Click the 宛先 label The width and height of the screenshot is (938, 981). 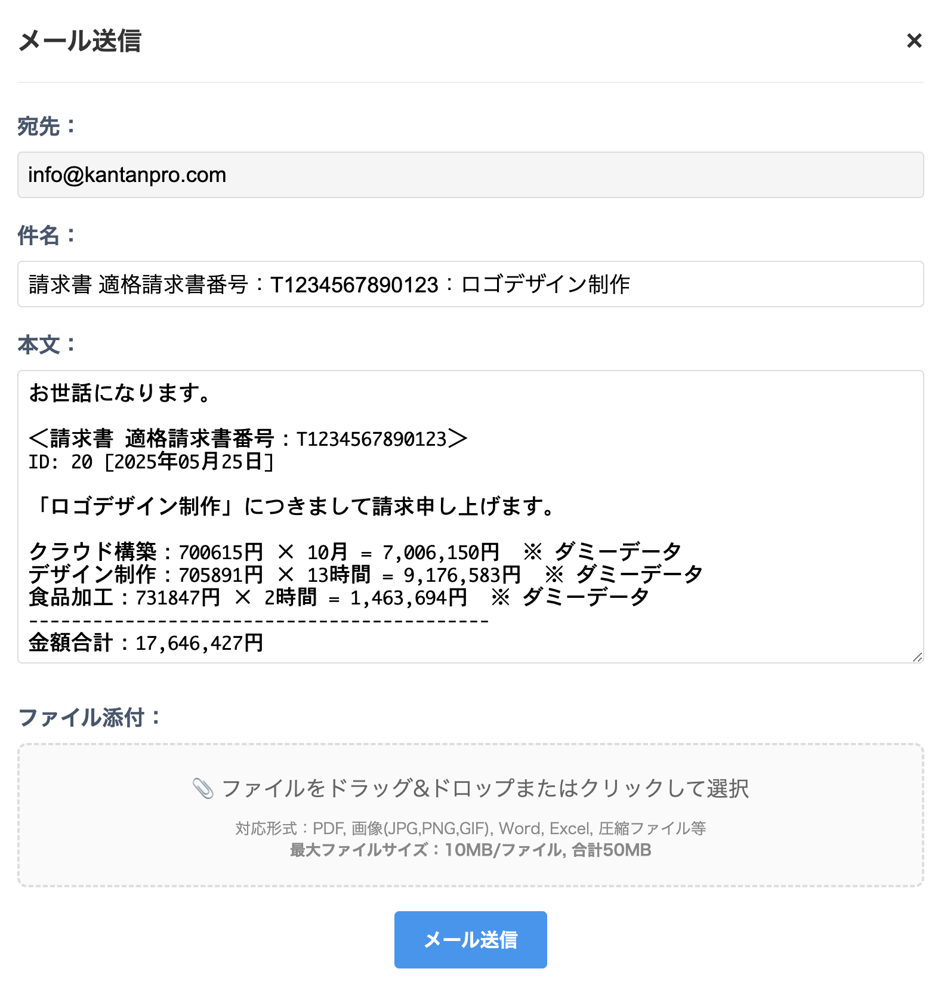coord(47,127)
